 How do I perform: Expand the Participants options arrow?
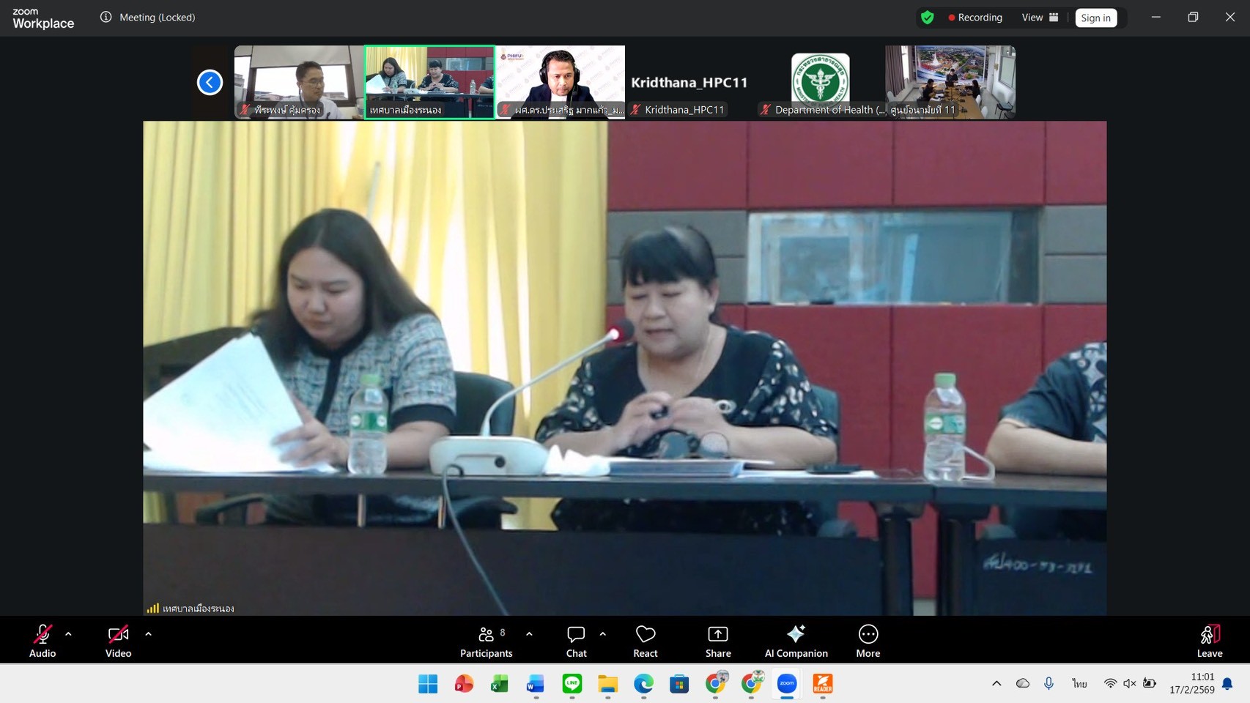point(529,634)
